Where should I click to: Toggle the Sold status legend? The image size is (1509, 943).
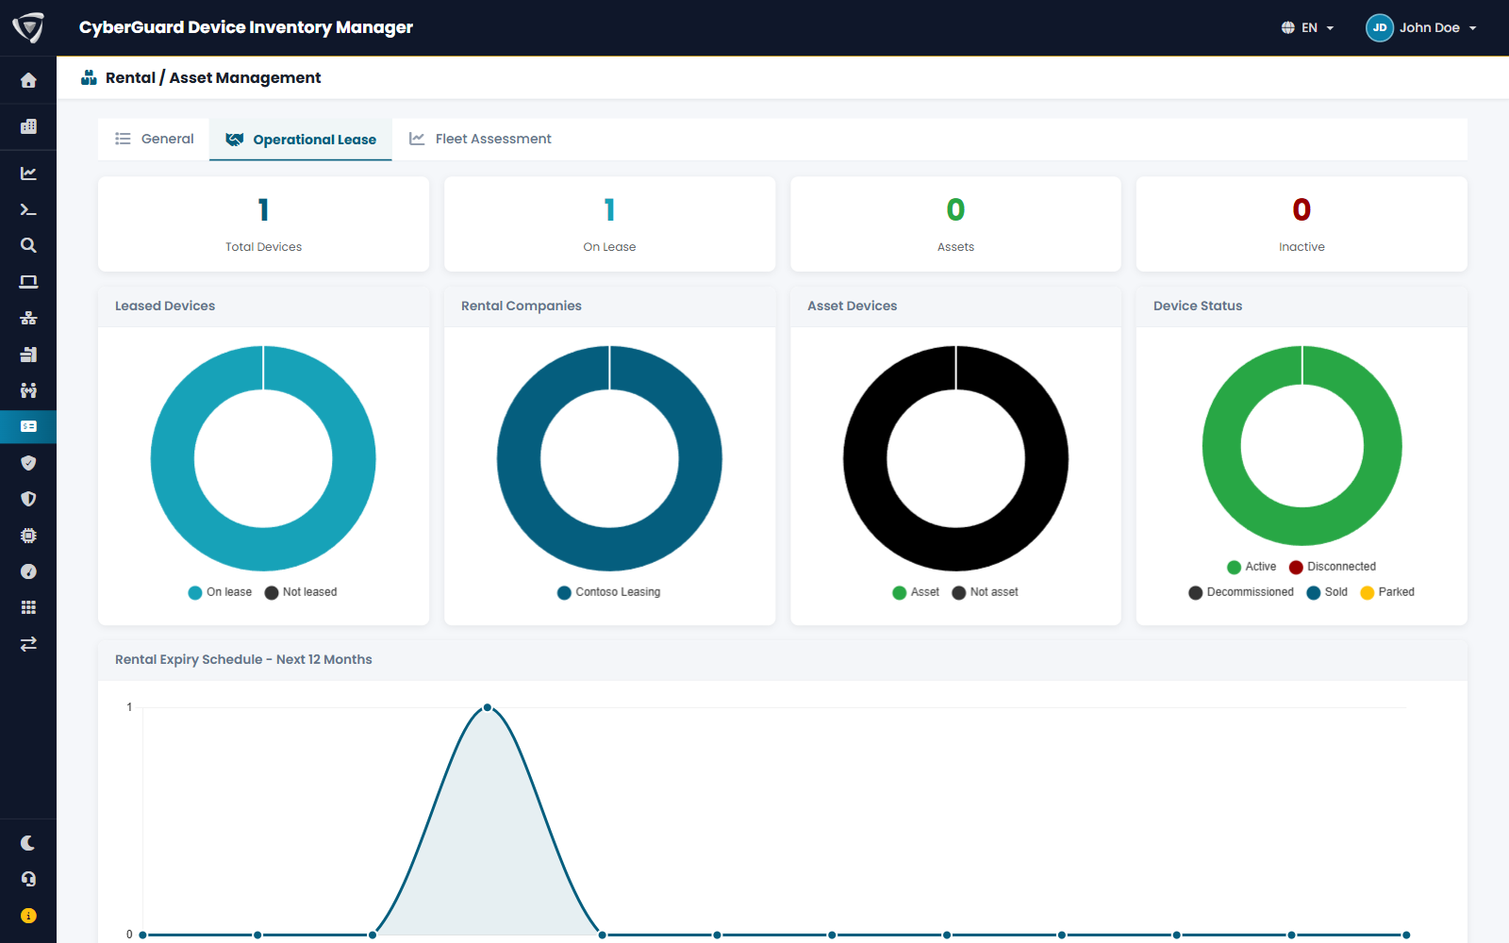(1327, 592)
